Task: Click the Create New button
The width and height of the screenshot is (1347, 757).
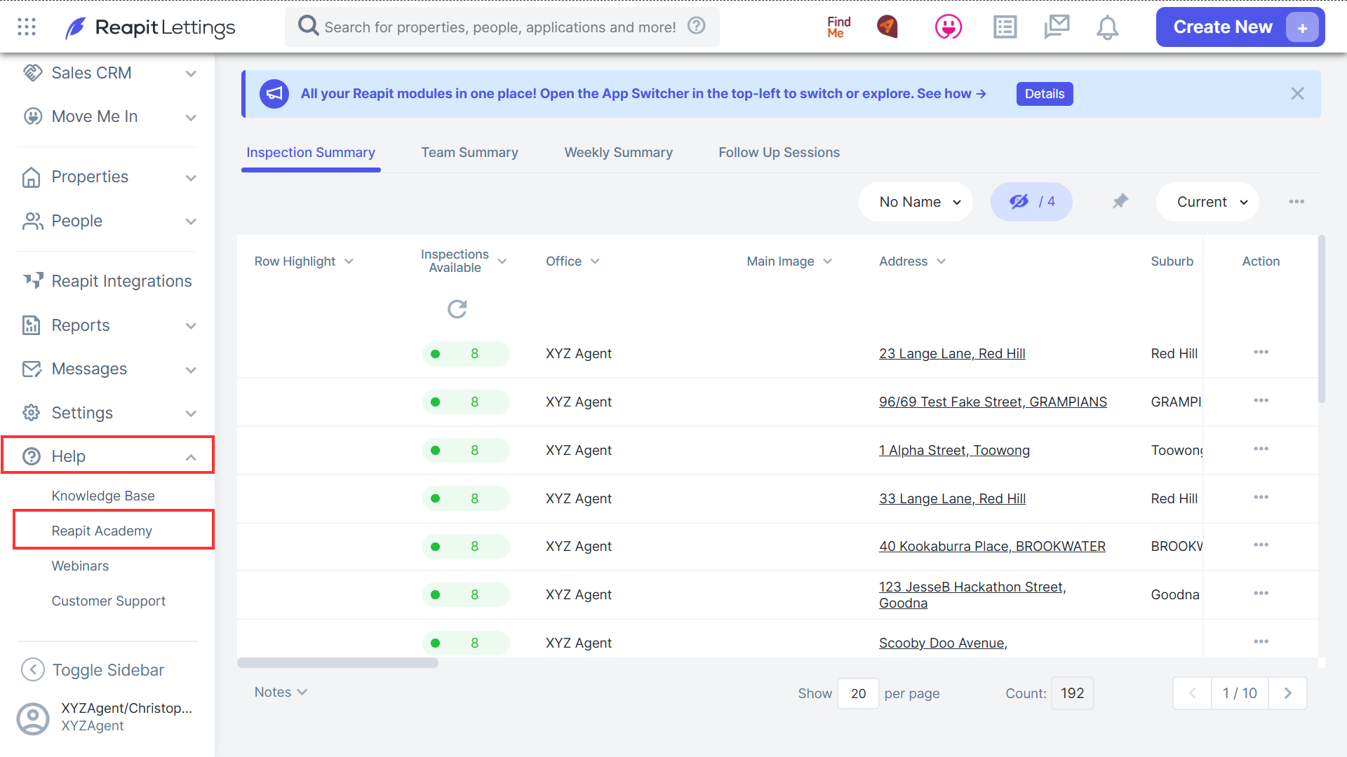Action: [1240, 27]
